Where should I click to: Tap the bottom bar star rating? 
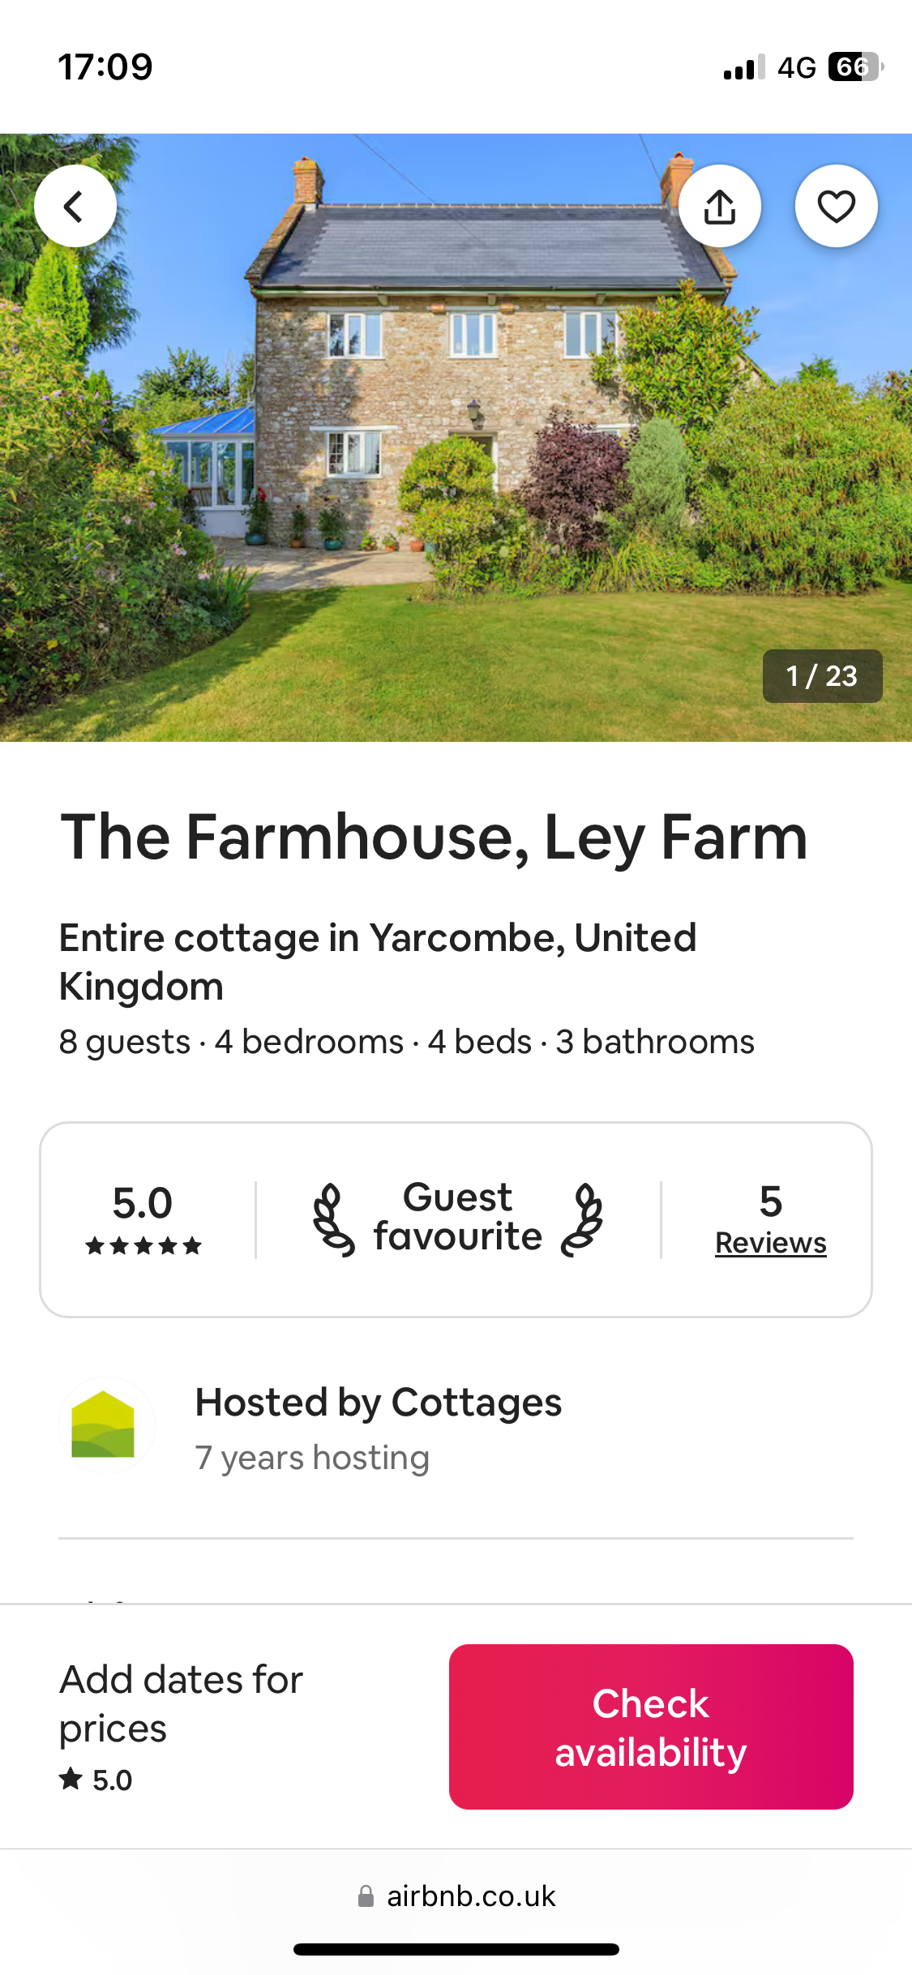pyautogui.click(x=96, y=1780)
